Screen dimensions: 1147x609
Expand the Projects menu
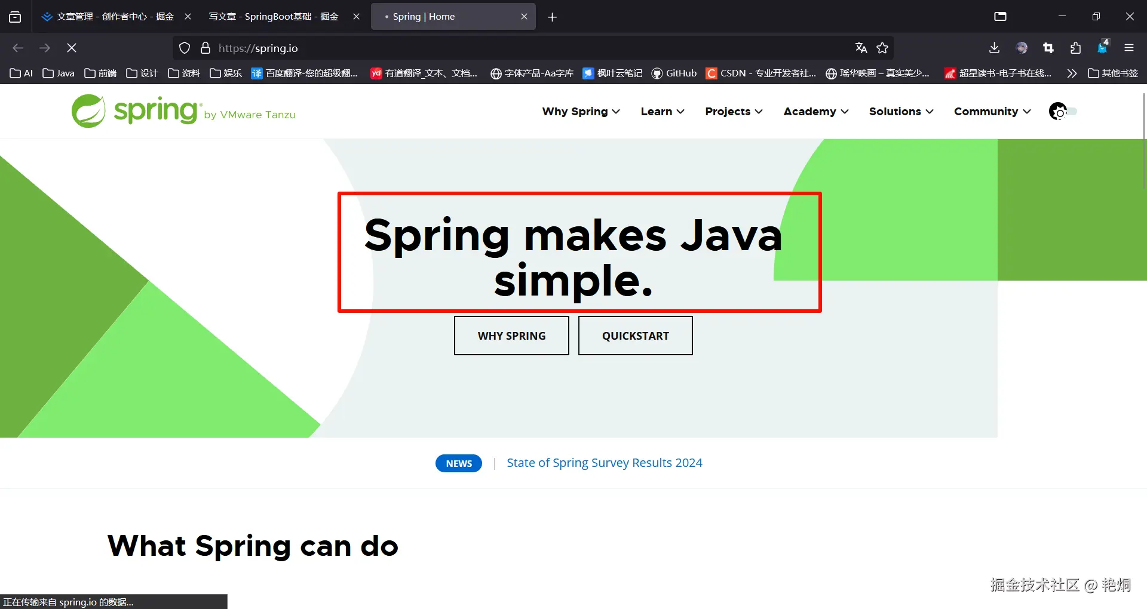coord(734,112)
